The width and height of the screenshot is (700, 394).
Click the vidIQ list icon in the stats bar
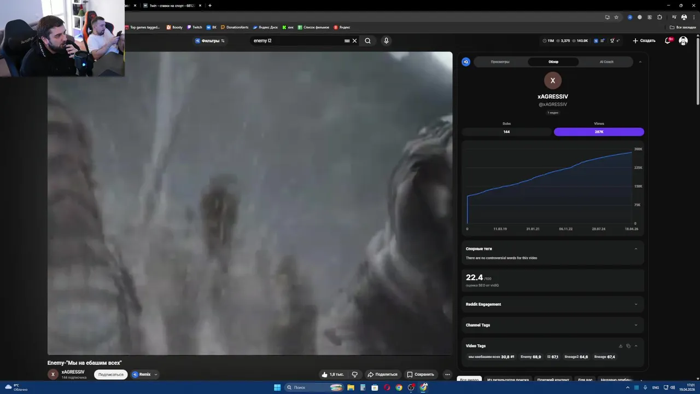(602, 40)
